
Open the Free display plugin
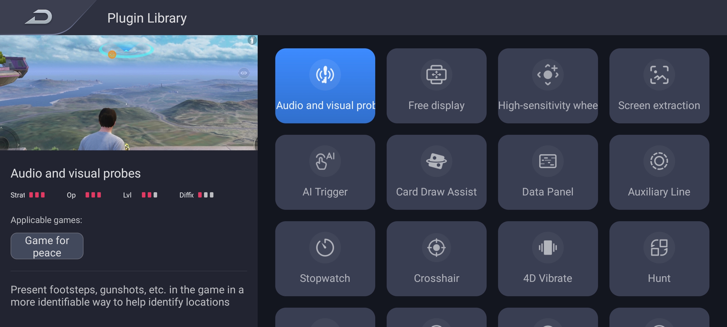(436, 86)
